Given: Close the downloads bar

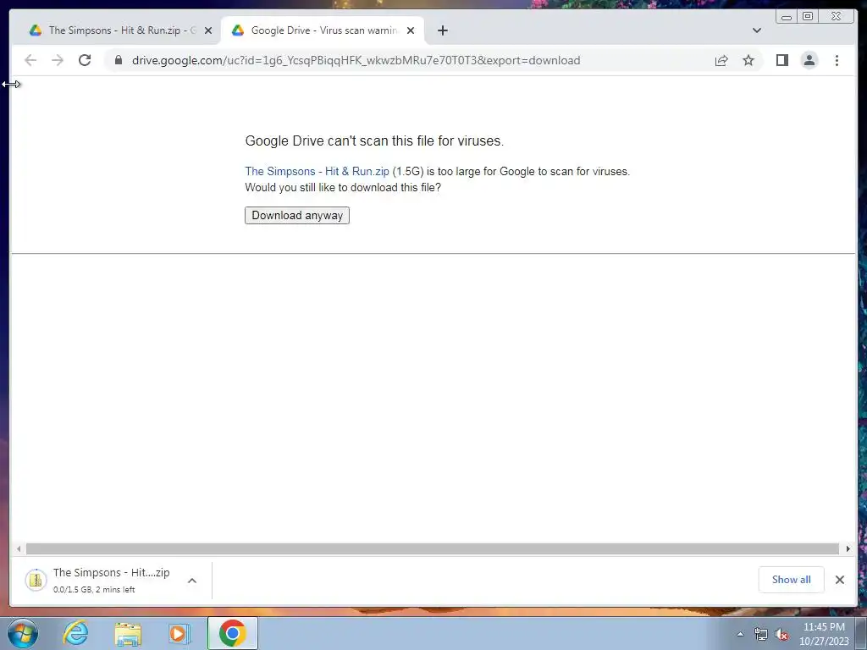Looking at the screenshot, I should (x=839, y=579).
